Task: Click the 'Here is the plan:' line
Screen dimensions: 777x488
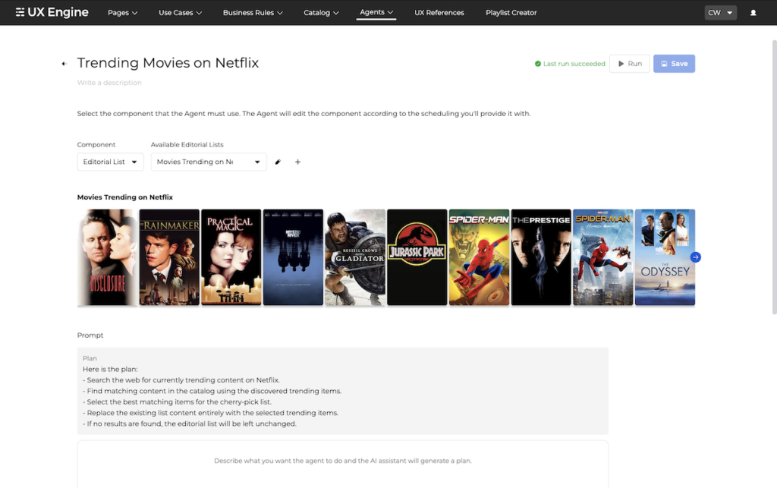Action: point(110,369)
